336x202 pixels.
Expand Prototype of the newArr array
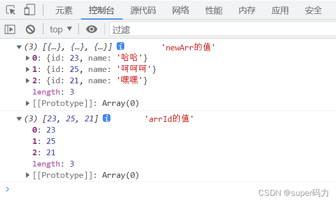27,103
